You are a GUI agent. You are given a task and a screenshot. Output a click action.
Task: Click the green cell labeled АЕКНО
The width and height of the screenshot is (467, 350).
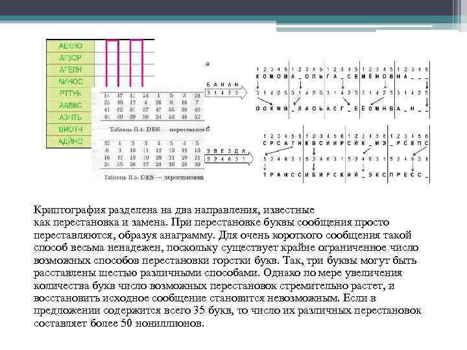pyautogui.click(x=71, y=46)
